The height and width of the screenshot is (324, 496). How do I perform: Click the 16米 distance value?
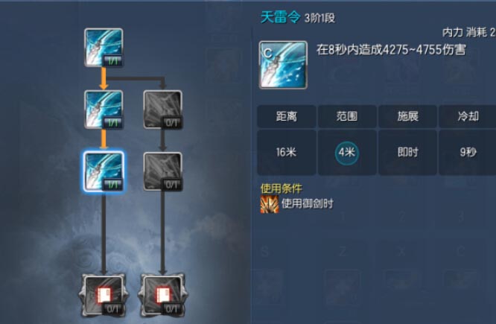click(286, 153)
